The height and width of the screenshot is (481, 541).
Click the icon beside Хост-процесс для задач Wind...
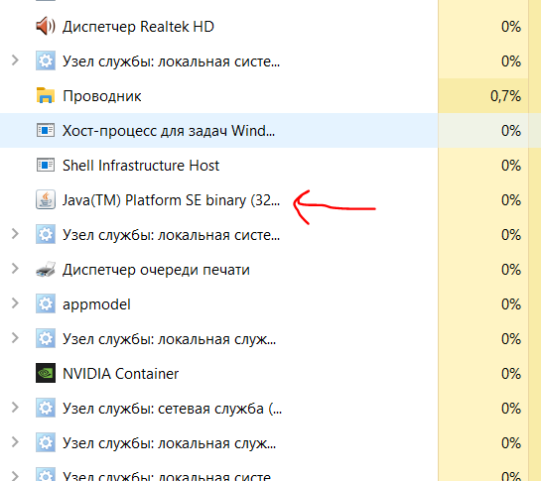(x=46, y=130)
